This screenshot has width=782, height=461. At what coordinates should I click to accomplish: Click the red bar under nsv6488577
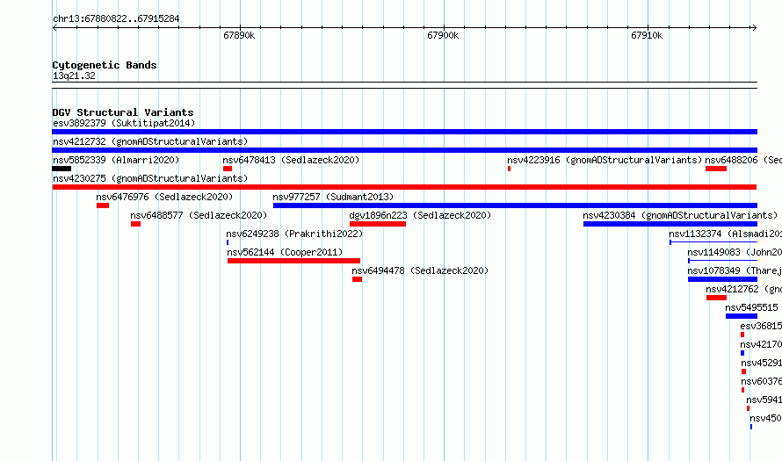click(135, 224)
